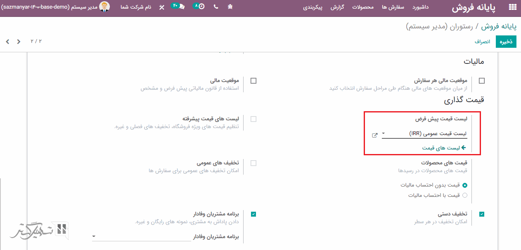Expand the loyalty program dropdown

95,236
